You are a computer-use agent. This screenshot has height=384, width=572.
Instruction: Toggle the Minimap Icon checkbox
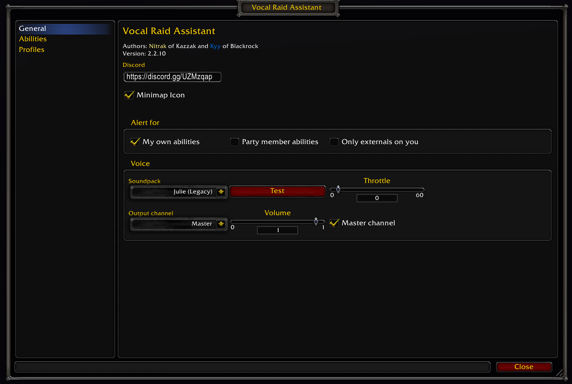(129, 95)
